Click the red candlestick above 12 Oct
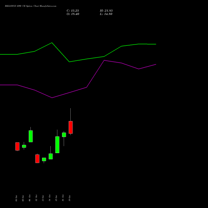208x208 pixels. pos(37,158)
